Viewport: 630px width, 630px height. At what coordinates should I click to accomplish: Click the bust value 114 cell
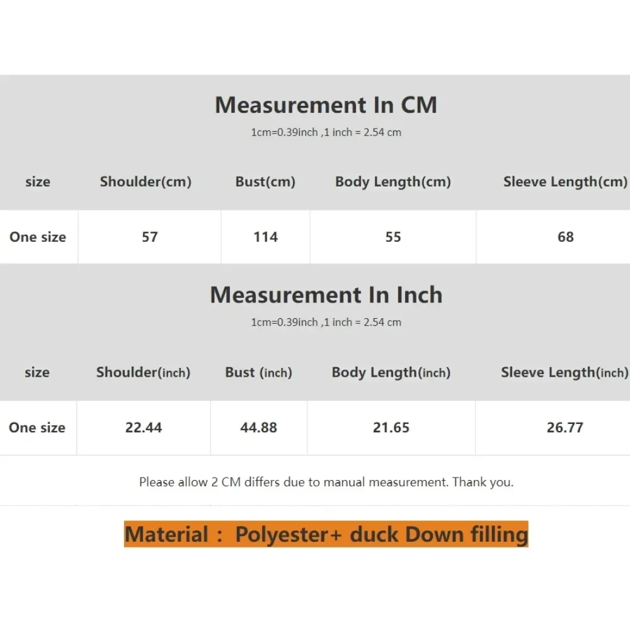[x=266, y=237]
